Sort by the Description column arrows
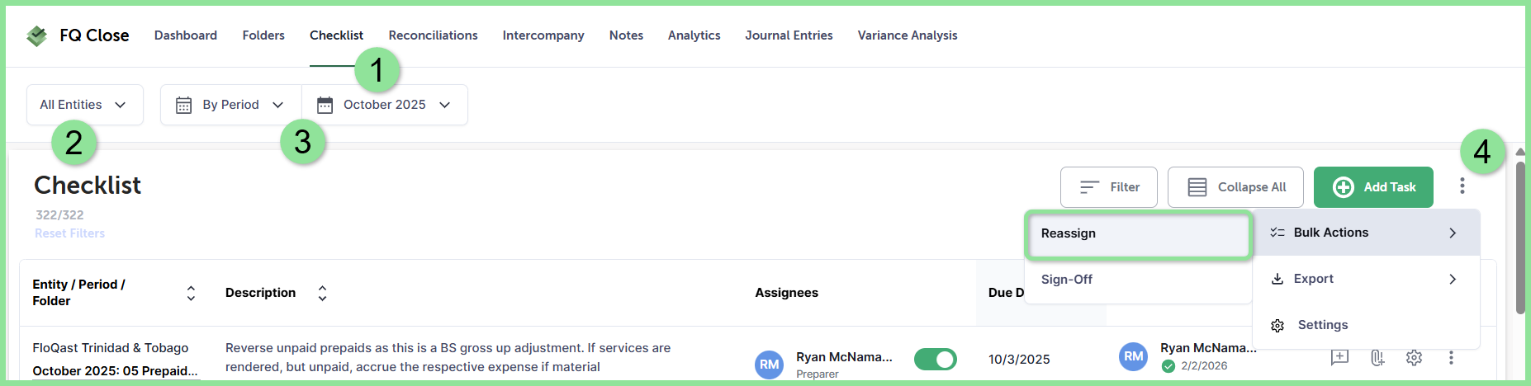Screen dimensions: 1531x386 click(x=322, y=293)
